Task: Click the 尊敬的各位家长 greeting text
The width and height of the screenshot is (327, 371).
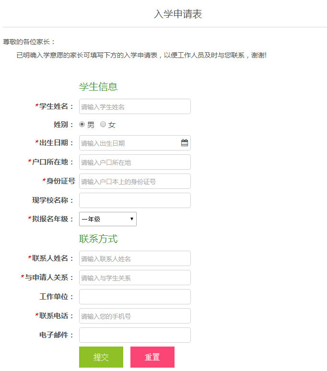Action: point(29,42)
